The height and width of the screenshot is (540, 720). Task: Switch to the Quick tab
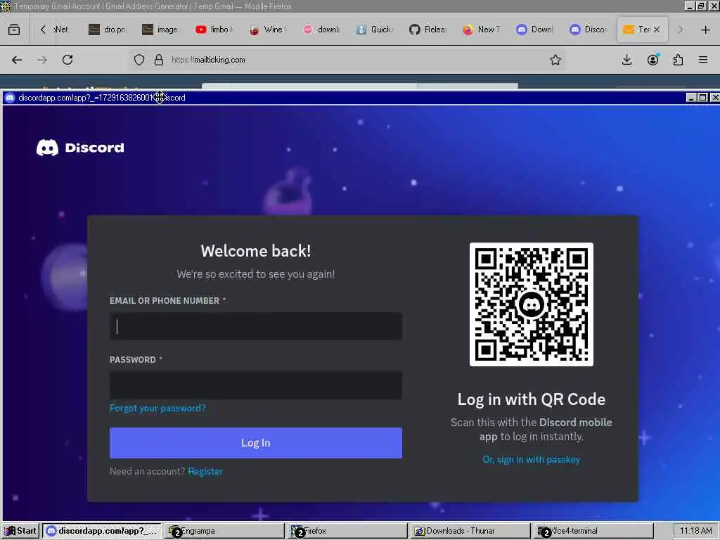[x=375, y=30]
